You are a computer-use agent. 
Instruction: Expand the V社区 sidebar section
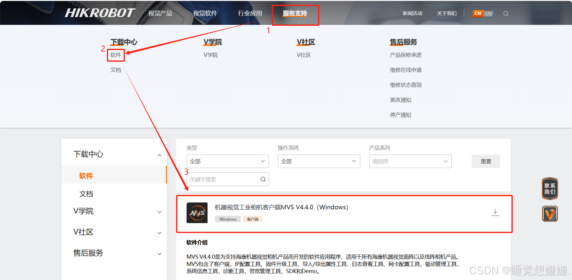[160, 233]
